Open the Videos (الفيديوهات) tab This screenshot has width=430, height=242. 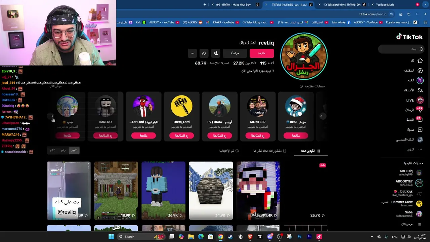click(310, 151)
